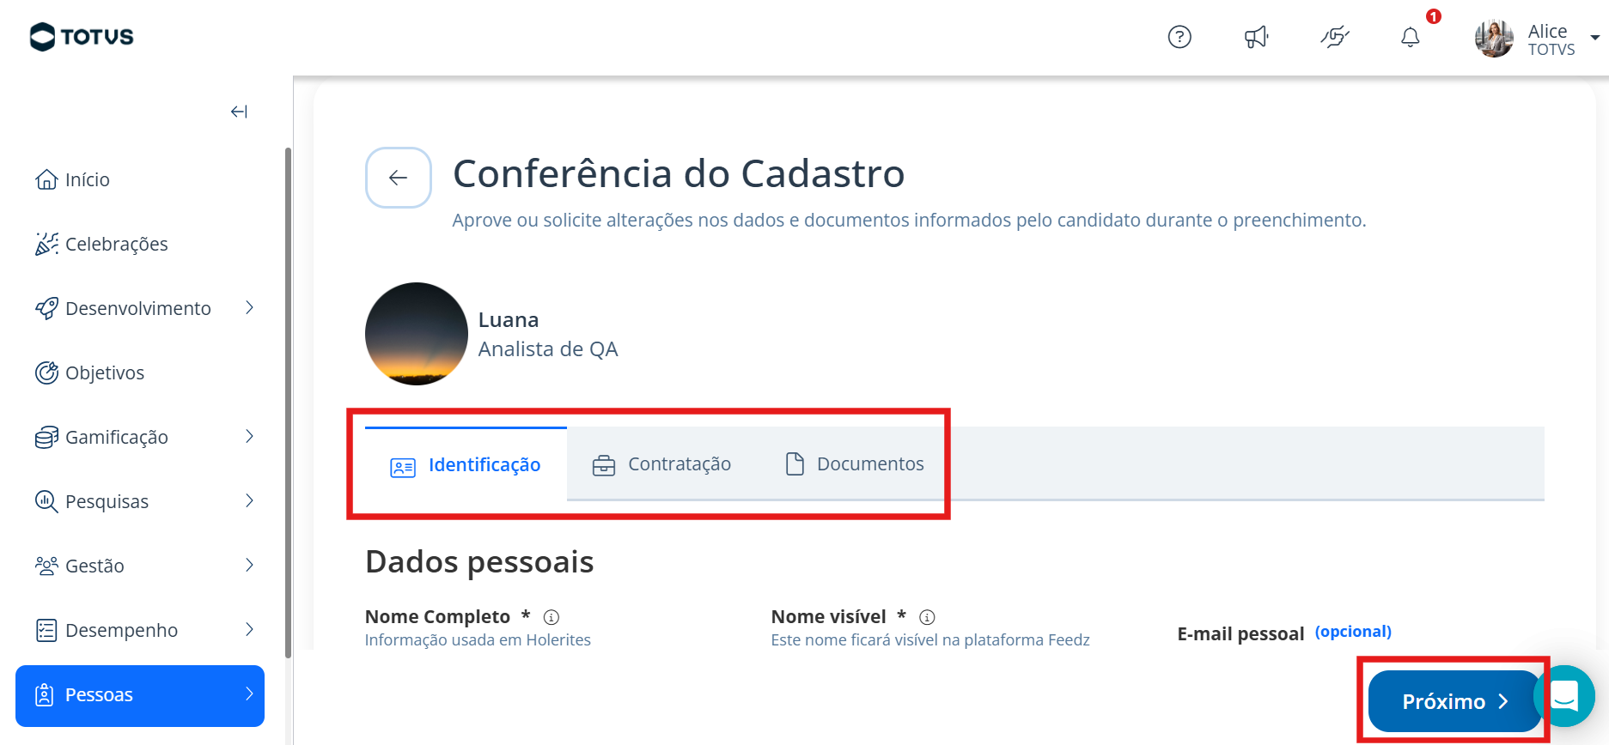1609x745 pixels.
Task: Expand the Desenvolvimento menu chevron
Action: pyautogui.click(x=249, y=308)
